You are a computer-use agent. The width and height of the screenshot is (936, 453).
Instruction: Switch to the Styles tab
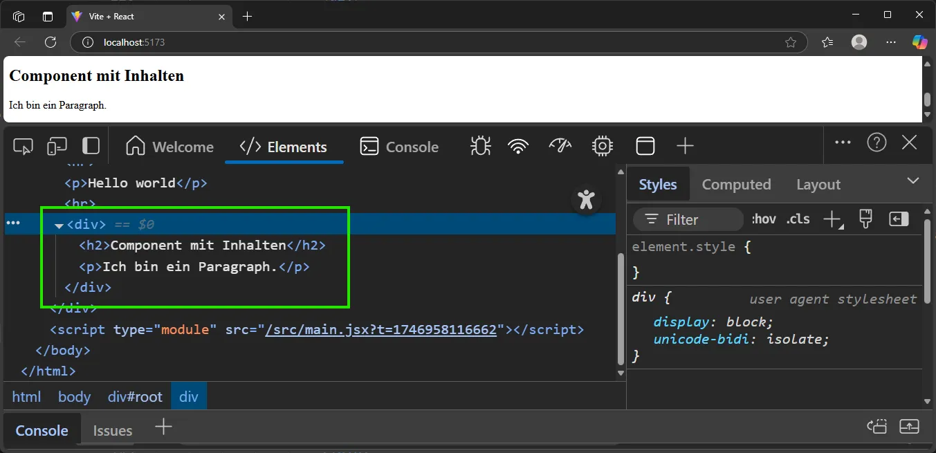click(658, 185)
